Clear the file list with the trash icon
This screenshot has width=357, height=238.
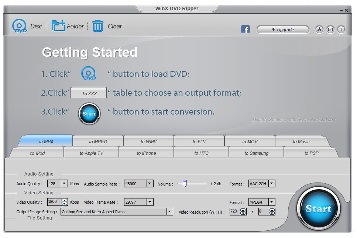pos(98,26)
